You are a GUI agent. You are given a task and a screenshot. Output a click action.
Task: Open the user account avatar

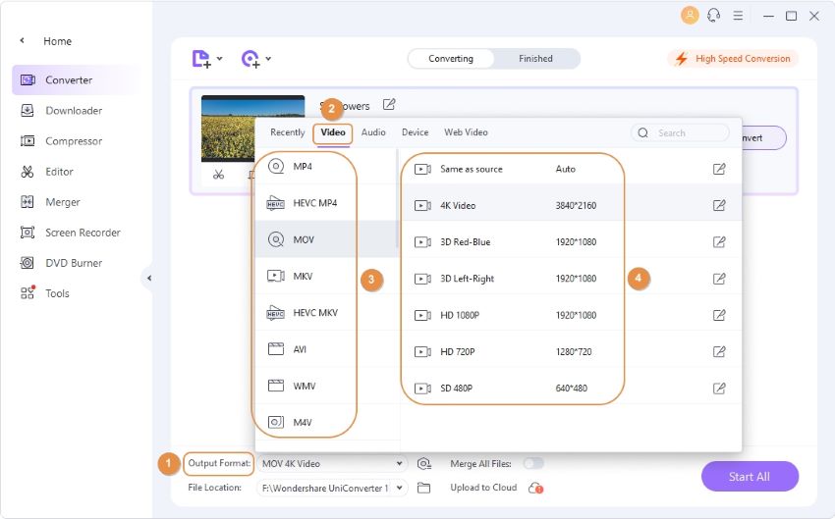(x=690, y=16)
